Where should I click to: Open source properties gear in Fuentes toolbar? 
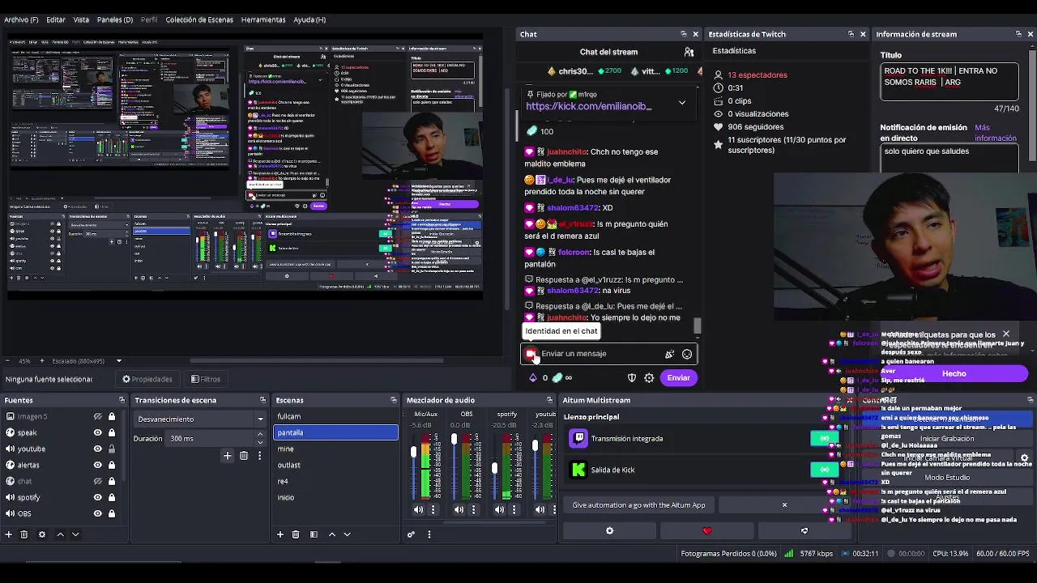tap(42, 534)
